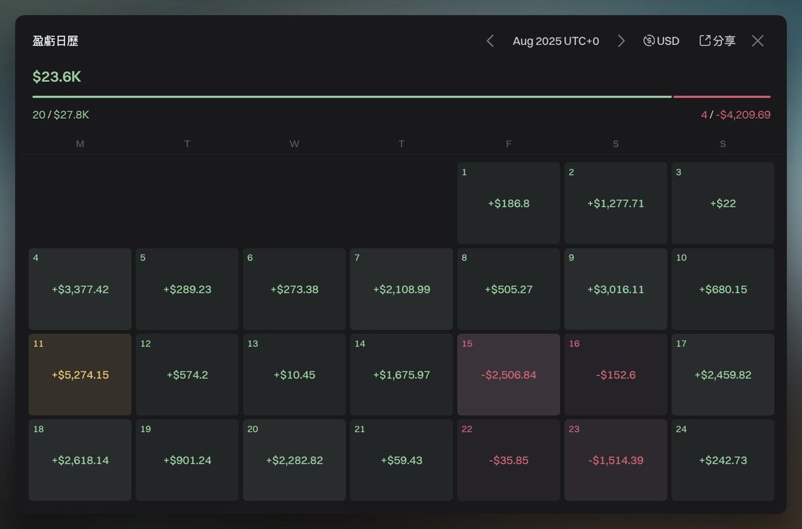Click August 23 loss of -$1,514.39
The height and width of the screenshot is (529, 802).
point(616,460)
